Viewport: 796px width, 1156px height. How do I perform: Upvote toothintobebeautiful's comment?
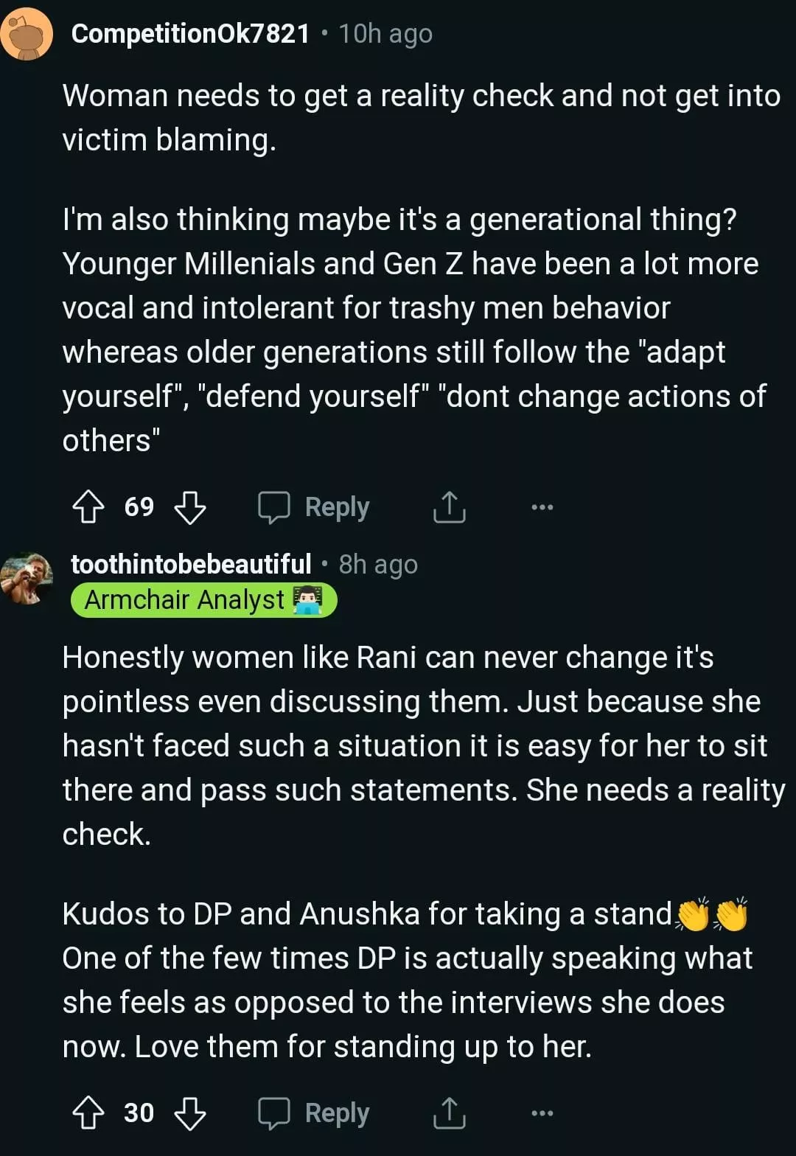(x=88, y=1113)
